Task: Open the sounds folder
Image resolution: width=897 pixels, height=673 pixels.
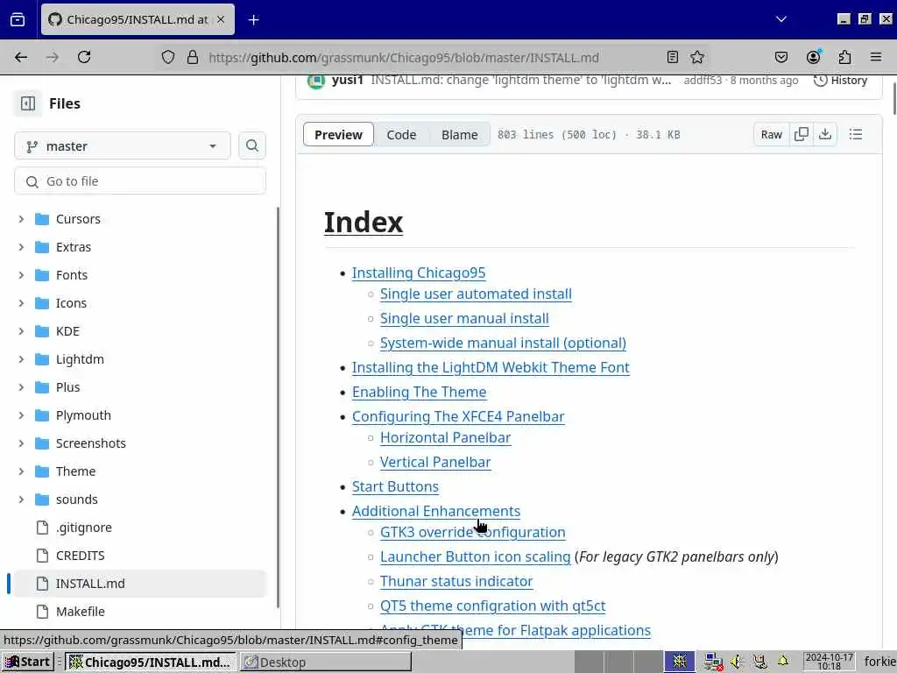Action: pos(77,499)
